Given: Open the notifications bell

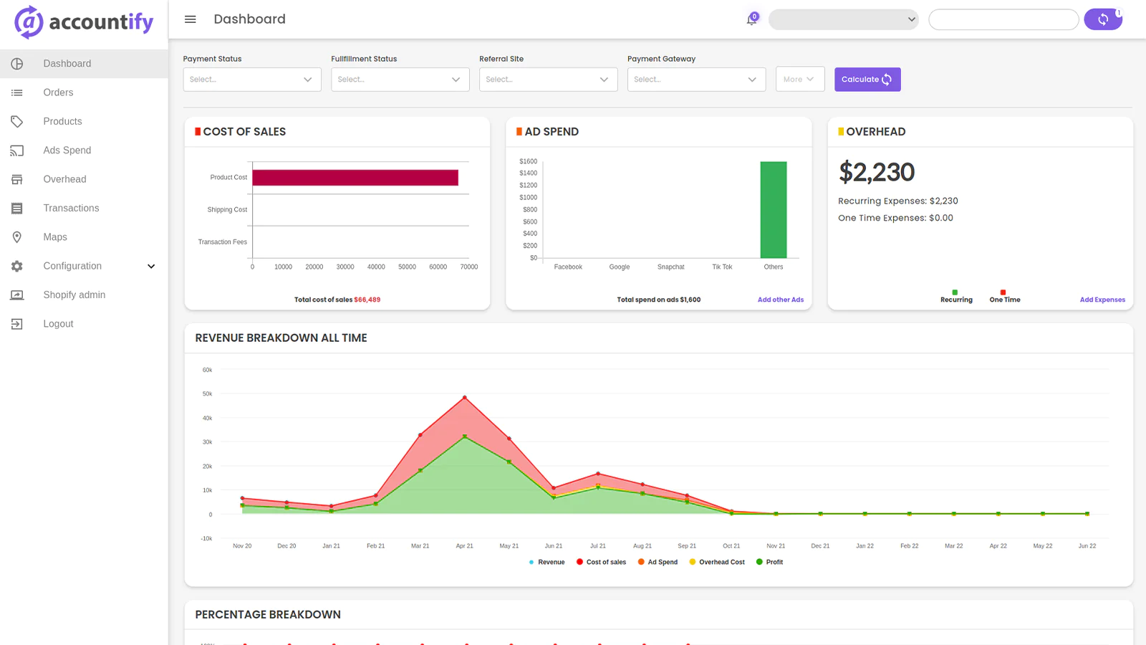Looking at the screenshot, I should pyautogui.click(x=751, y=19).
